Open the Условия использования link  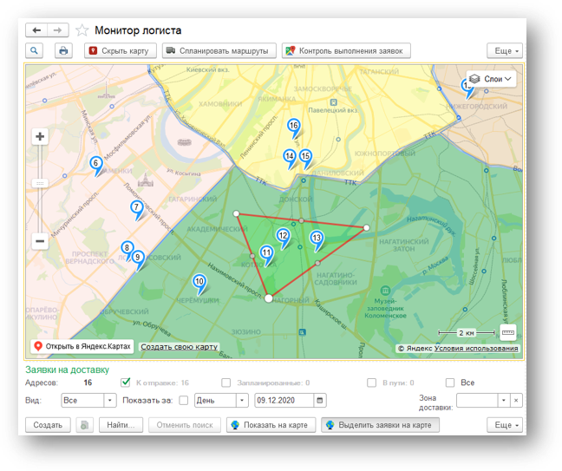click(x=476, y=348)
